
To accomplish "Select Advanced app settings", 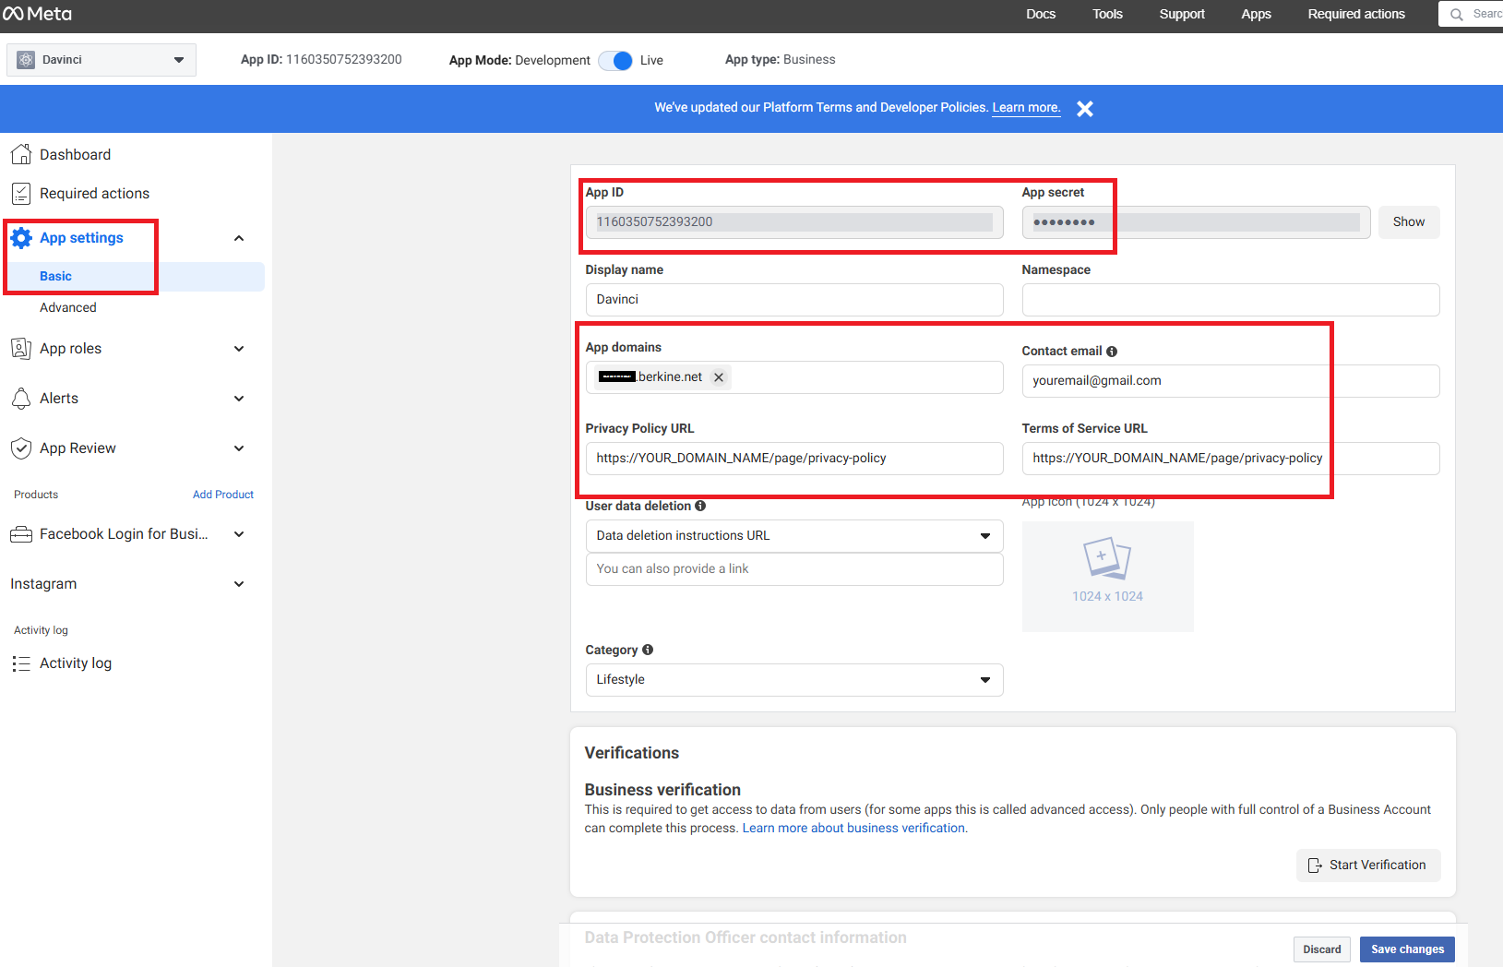I will click(x=68, y=308).
